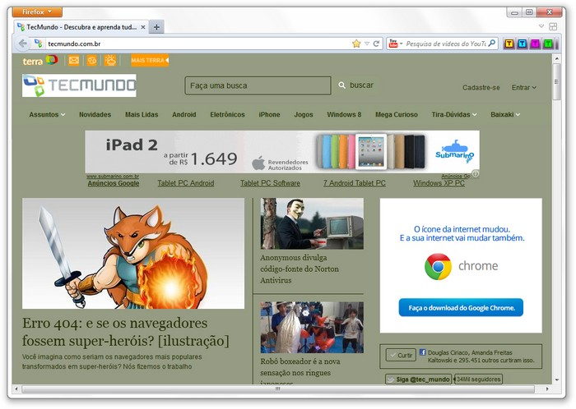Open the fox warrior illustration thumbnail
The width and height of the screenshot is (576, 409).
click(133, 254)
